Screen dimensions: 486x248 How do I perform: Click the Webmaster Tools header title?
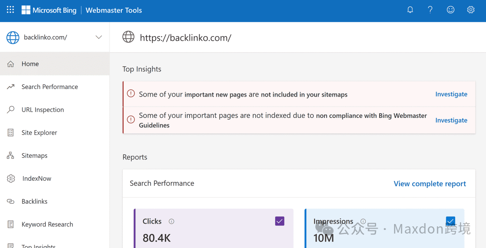[114, 10]
